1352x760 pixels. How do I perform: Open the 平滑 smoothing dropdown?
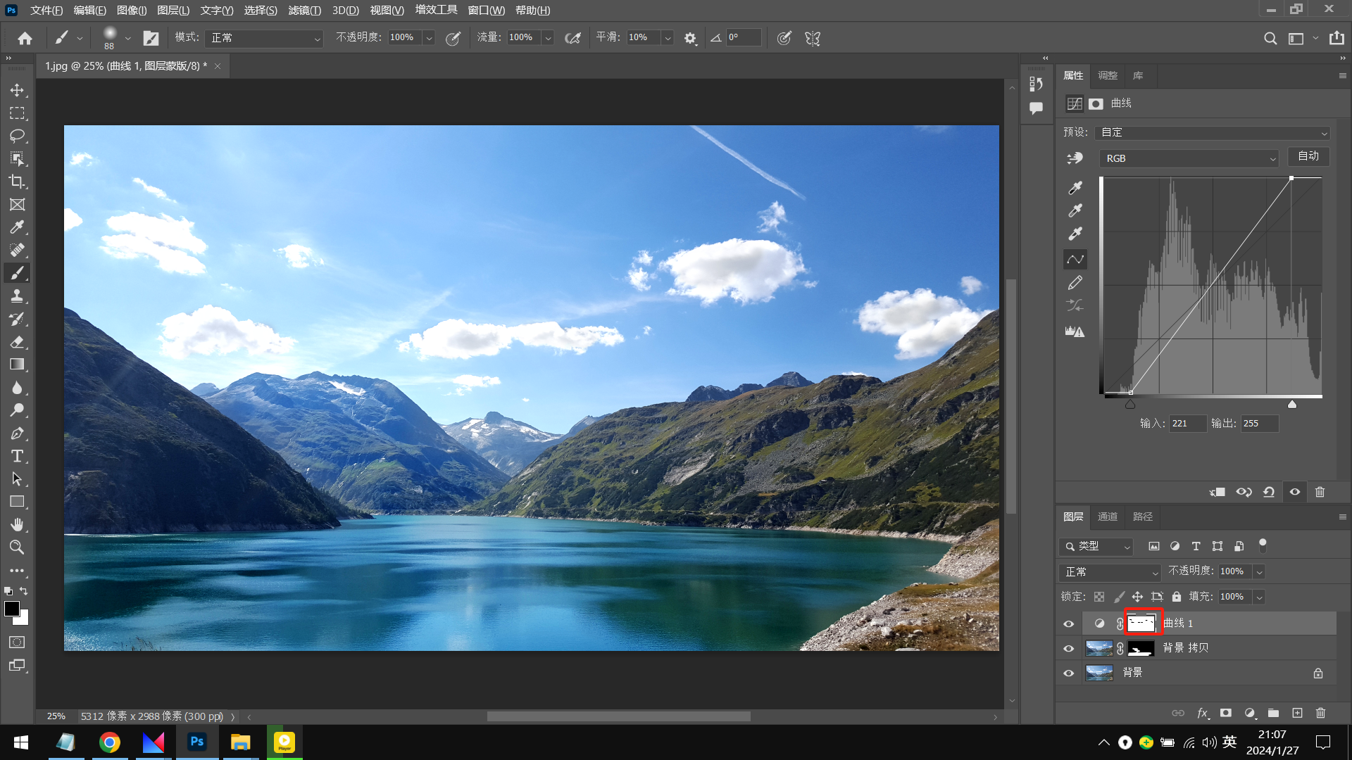pyautogui.click(x=668, y=38)
